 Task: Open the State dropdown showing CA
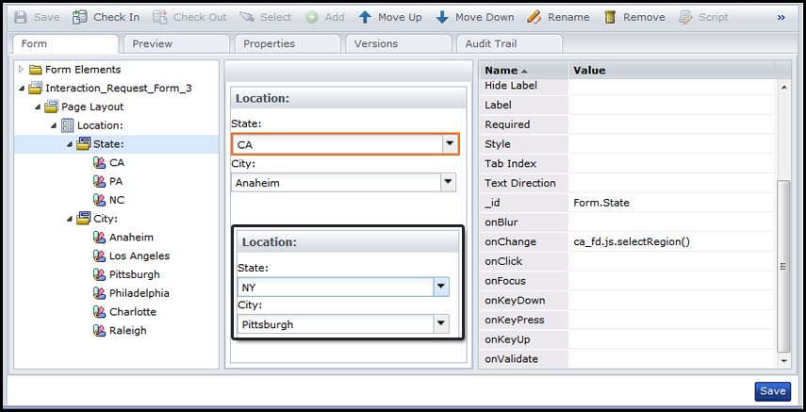449,144
